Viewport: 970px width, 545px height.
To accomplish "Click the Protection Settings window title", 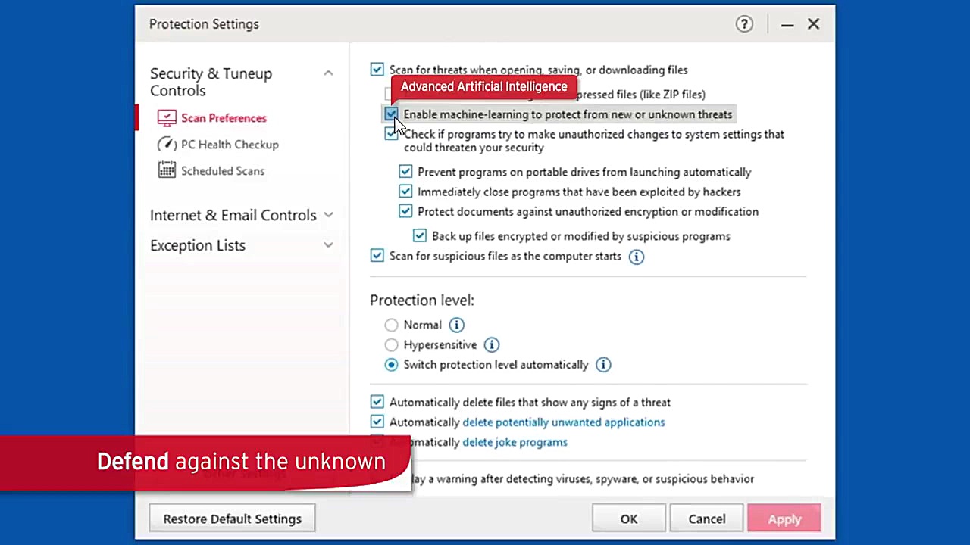I will [204, 24].
